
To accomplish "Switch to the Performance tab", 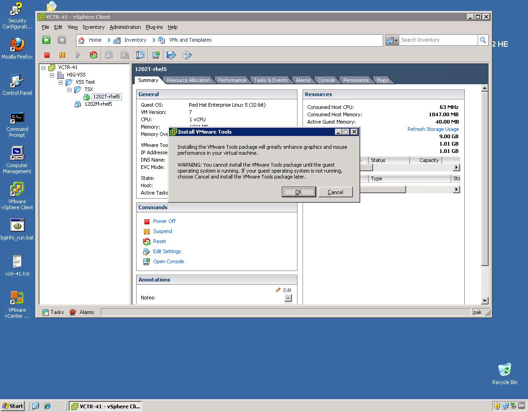I will [232, 81].
